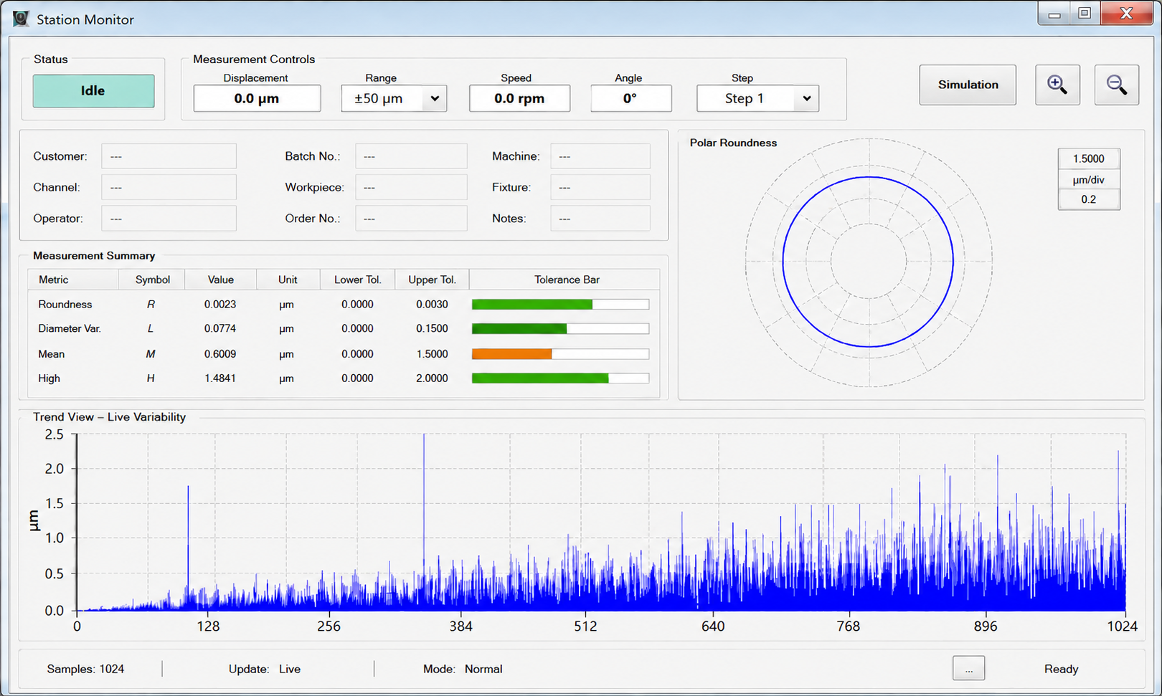Click the zoom out magnifier icon
Screen dimensions: 1162x696
click(x=1116, y=85)
